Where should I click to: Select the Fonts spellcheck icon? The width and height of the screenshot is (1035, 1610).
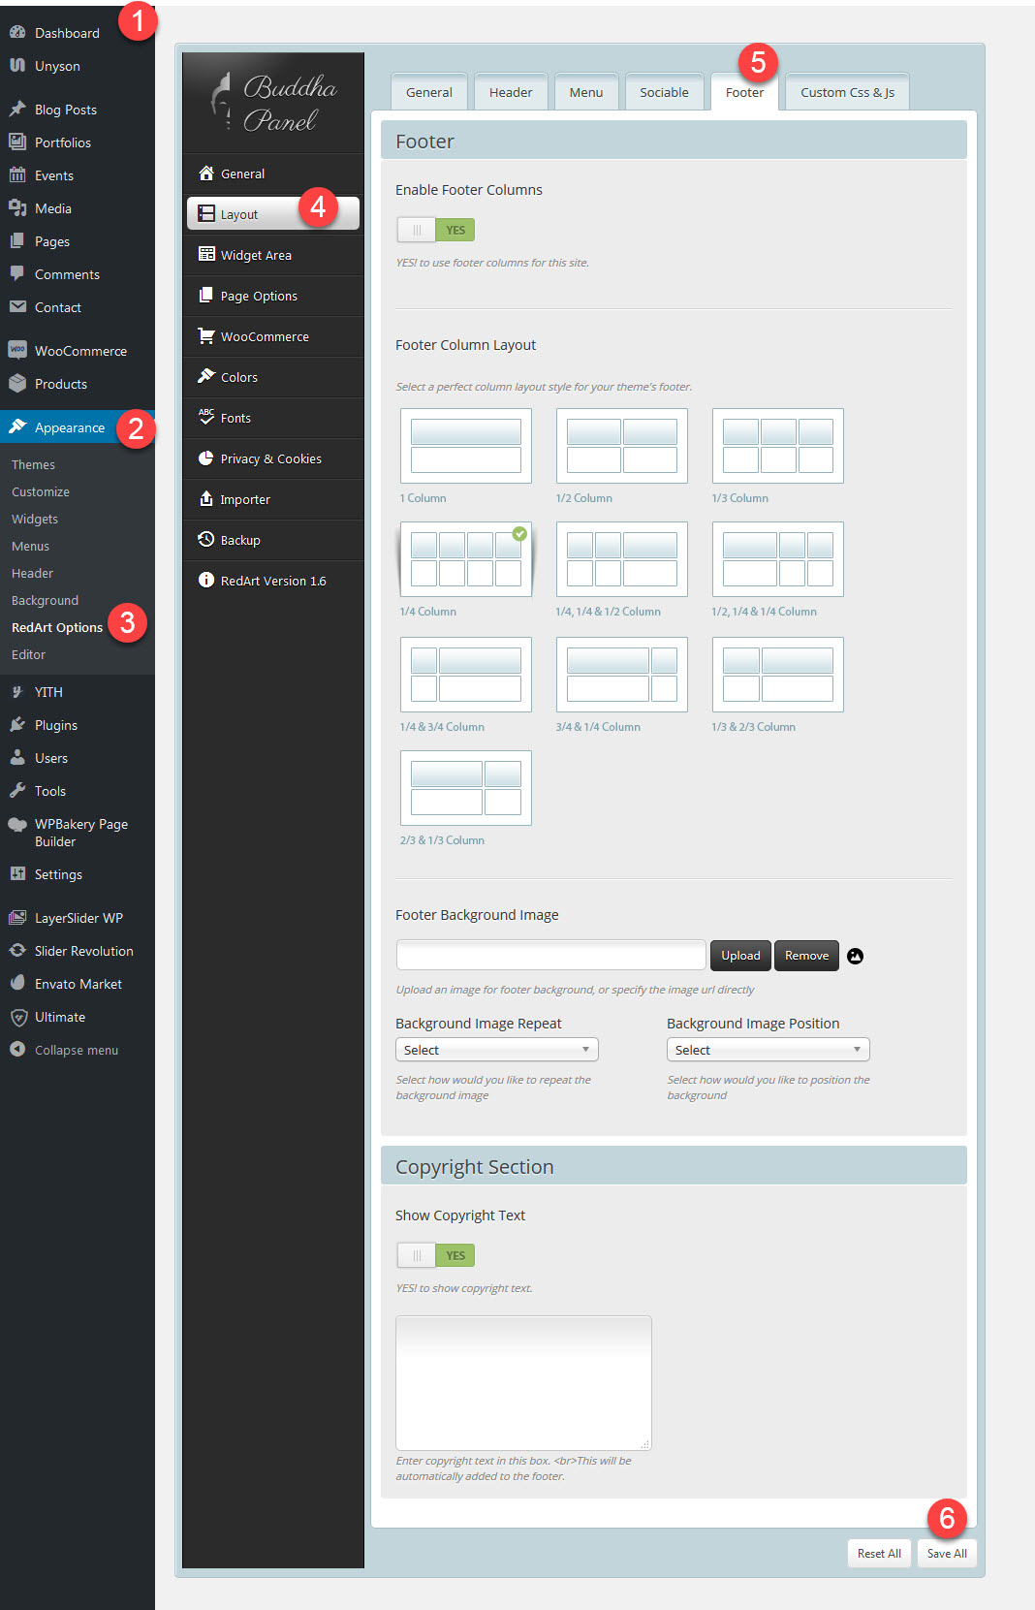(x=206, y=417)
